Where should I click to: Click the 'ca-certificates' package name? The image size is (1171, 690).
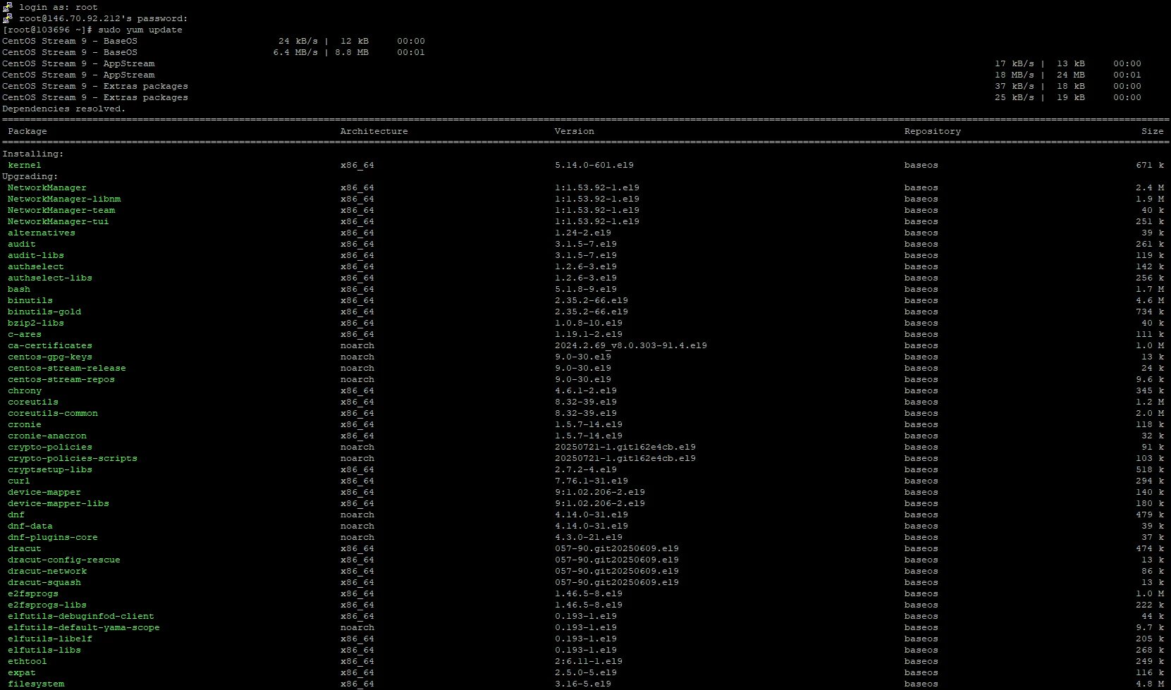[50, 345]
